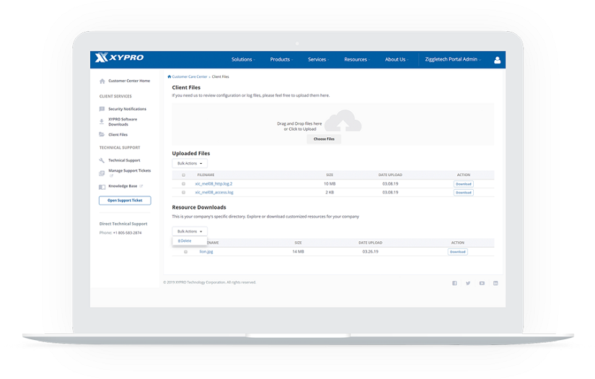Screen dimensions: 595x379
Task: Click the 03.26.19 date cell
Action: tap(371, 252)
